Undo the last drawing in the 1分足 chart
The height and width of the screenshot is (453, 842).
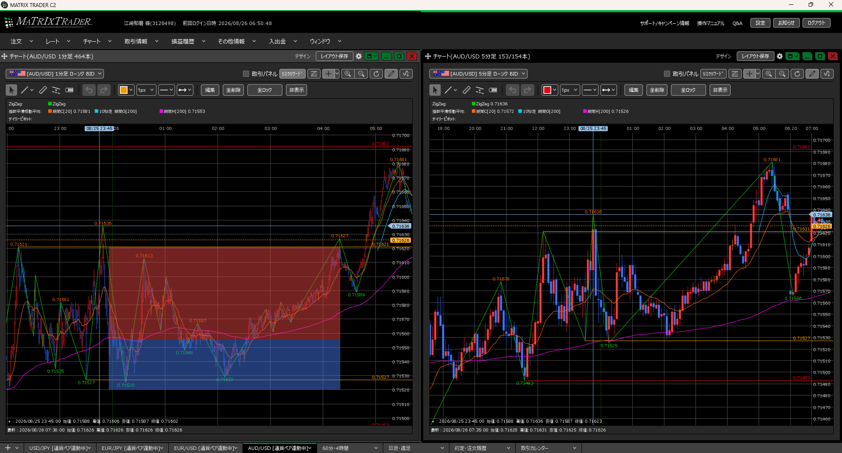click(89, 90)
